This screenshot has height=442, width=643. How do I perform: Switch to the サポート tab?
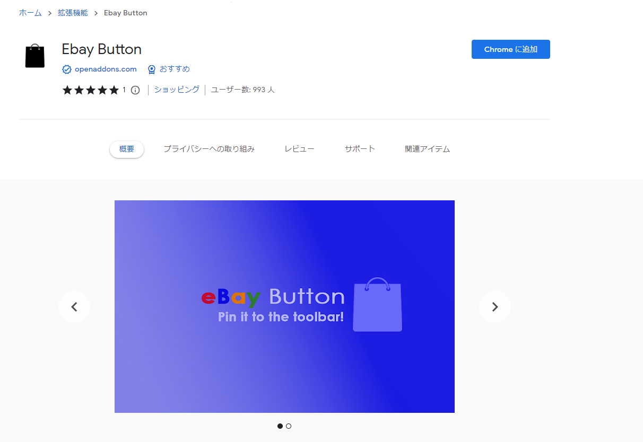click(360, 149)
